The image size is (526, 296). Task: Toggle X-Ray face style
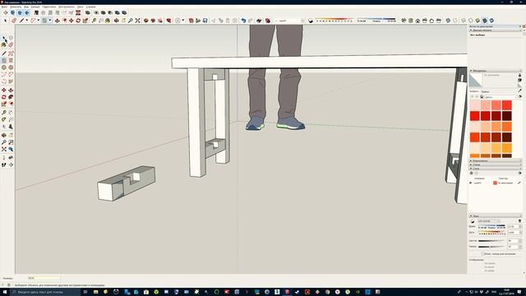tap(448, 21)
